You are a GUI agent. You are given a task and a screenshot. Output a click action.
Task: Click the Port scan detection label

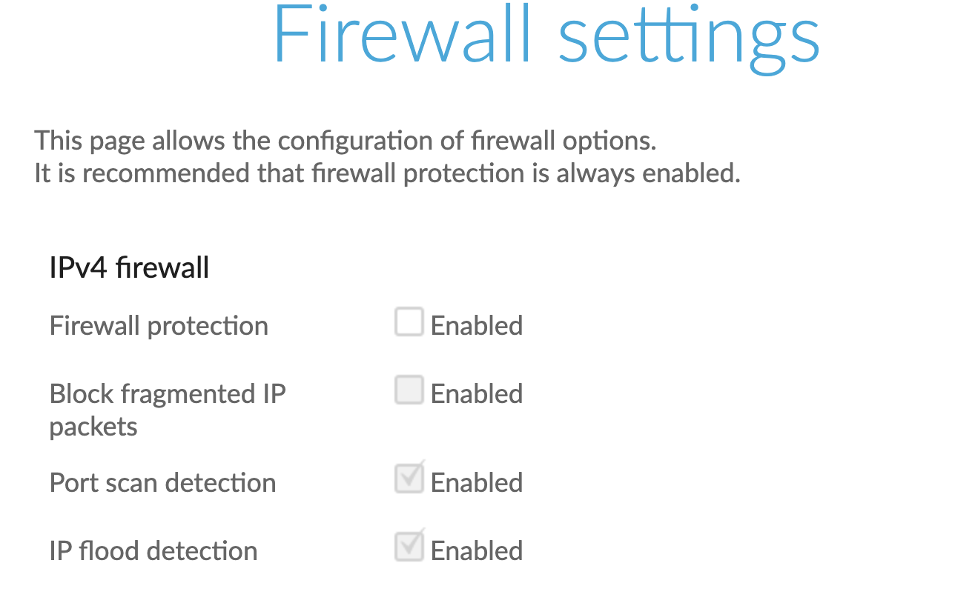point(162,483)
